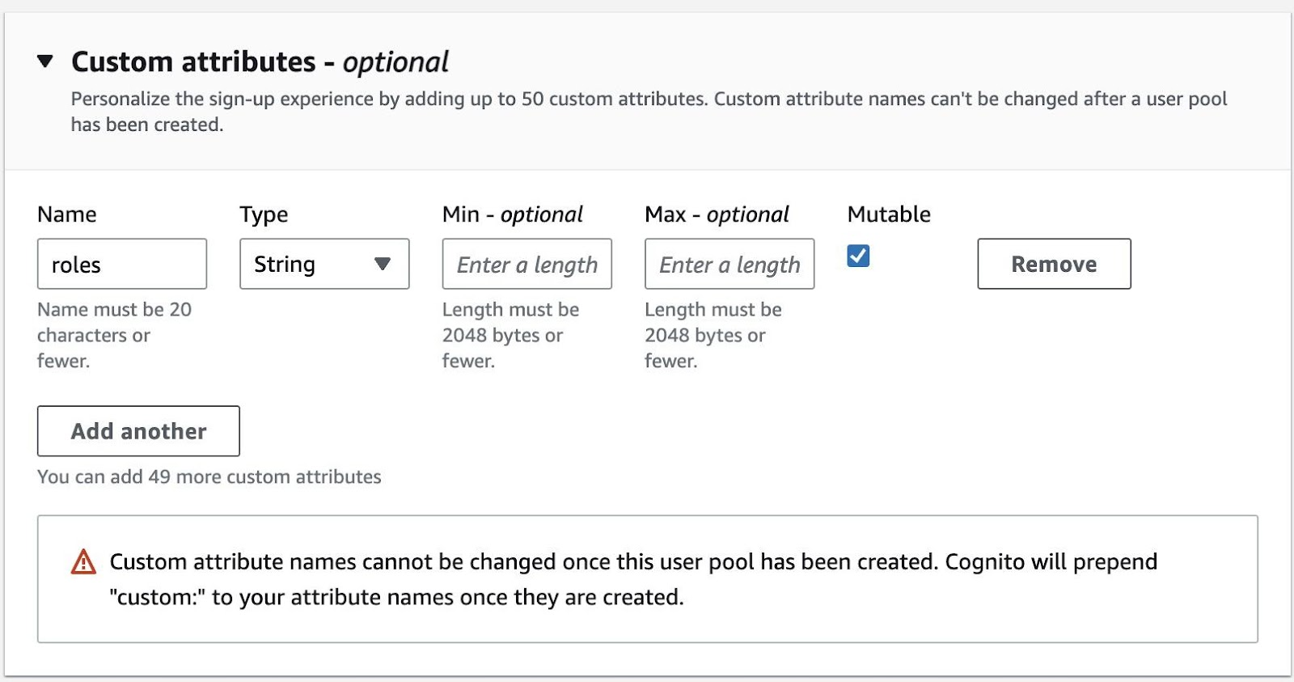
Task: Click the Min length input field
Action: pos(526,264)
